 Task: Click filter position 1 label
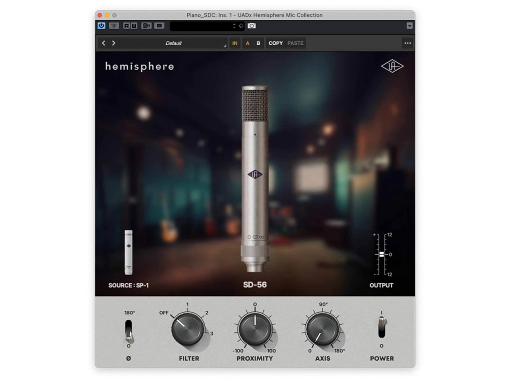(187, 304)
